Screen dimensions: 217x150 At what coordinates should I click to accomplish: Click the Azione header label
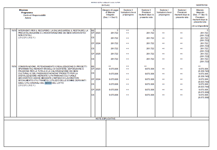click(28, 18)
